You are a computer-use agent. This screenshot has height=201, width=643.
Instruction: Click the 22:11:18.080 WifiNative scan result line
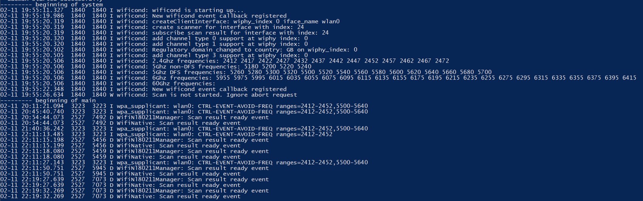tap(120, 157)
